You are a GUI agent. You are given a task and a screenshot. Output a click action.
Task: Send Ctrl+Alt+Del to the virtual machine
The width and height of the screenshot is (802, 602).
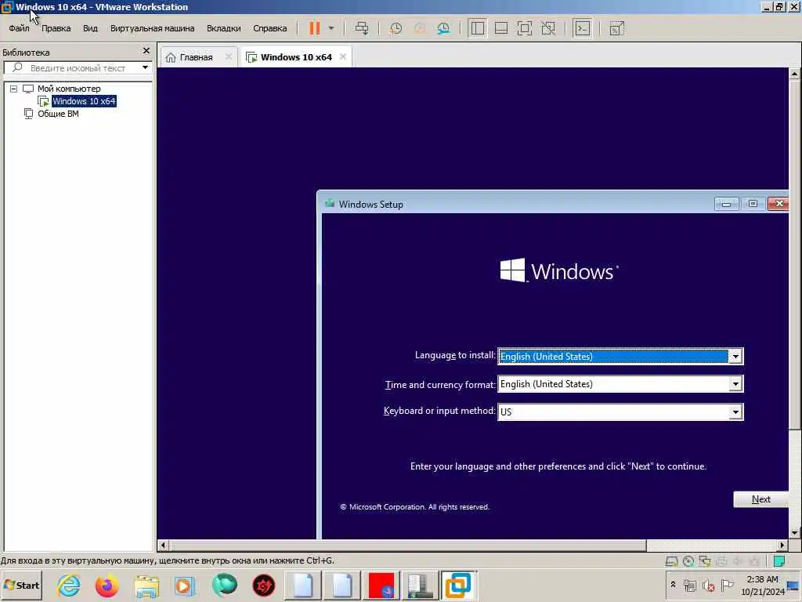pyautogui.click(x=362, y=28)
